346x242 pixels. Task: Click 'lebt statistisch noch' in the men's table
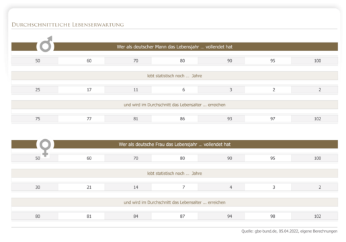pyautogui.click(x=175, y=76)
